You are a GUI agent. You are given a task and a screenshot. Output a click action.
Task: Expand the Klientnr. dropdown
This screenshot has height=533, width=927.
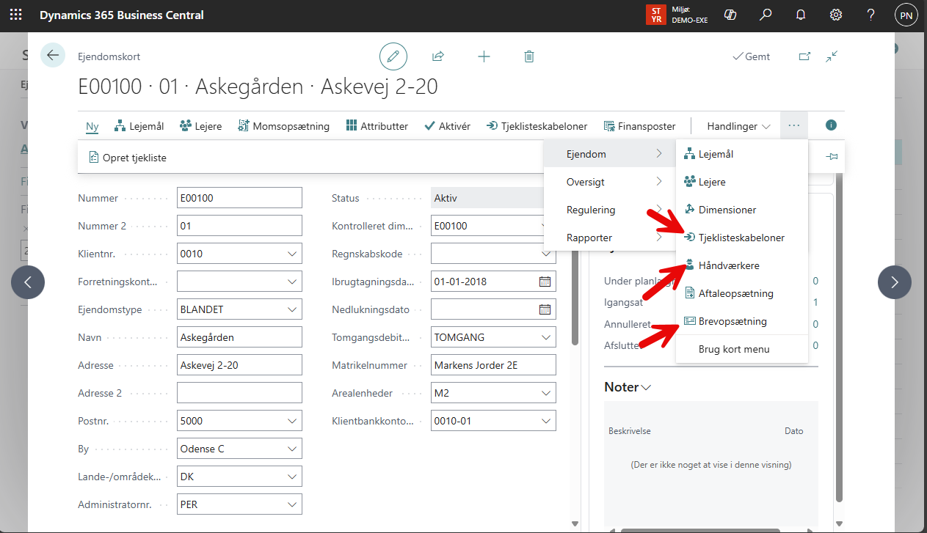click(x=292, y=254)
